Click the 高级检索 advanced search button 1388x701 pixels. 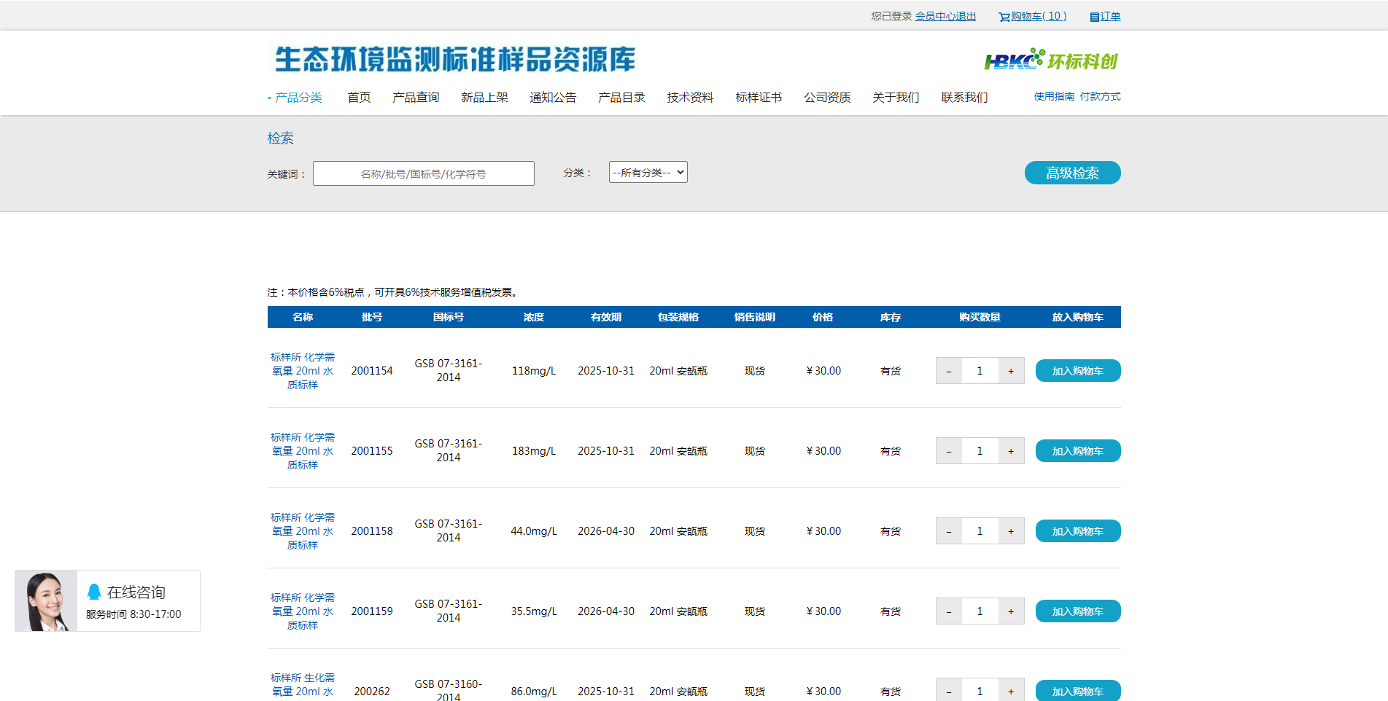tap(1072, 173)
